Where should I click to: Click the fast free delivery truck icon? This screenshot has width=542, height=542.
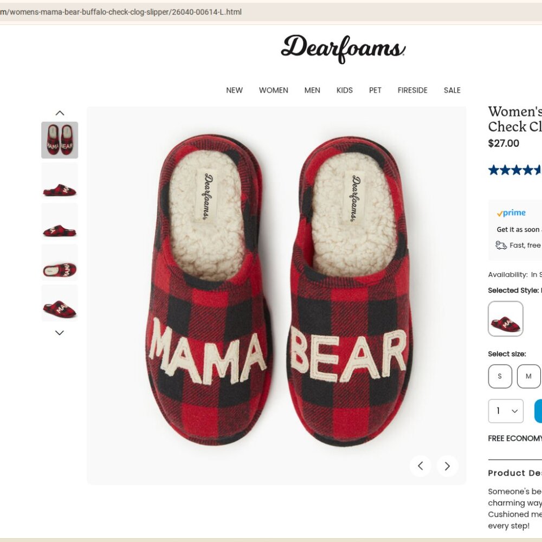click(x=501, y=245)
